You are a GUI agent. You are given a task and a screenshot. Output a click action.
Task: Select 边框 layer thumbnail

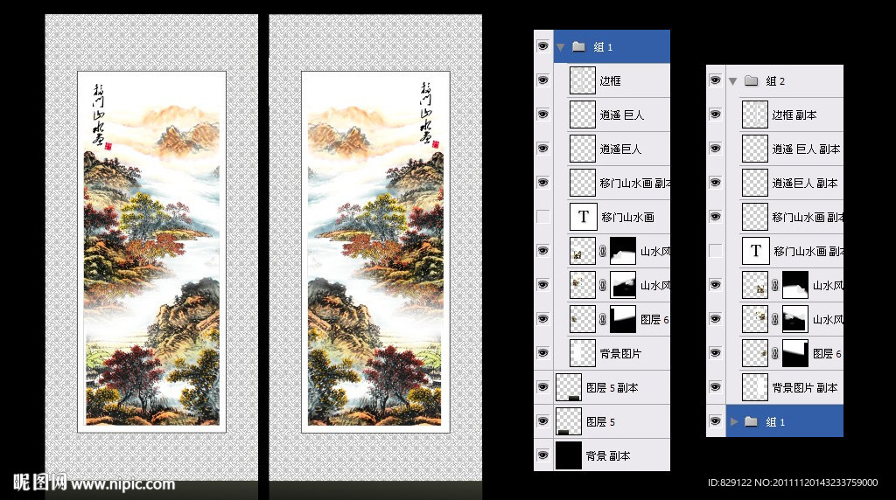tap(583, 80)
